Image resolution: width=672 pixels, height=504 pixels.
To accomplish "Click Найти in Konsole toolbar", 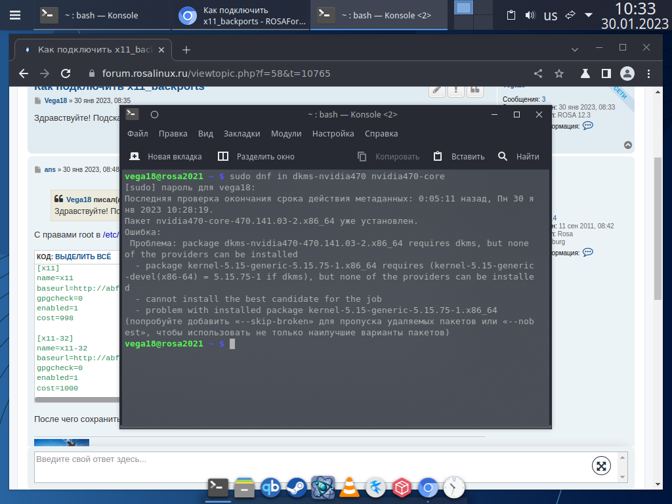I will click(x=518, y=156).
